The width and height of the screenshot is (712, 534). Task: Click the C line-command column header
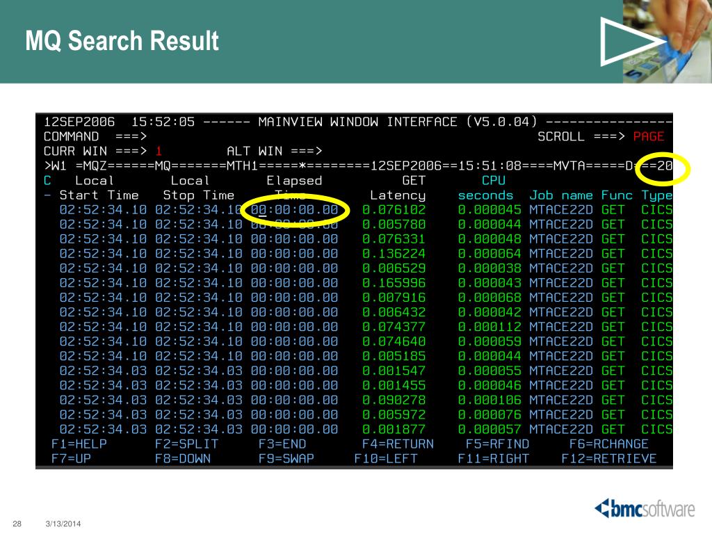click(x=47, y=181)
